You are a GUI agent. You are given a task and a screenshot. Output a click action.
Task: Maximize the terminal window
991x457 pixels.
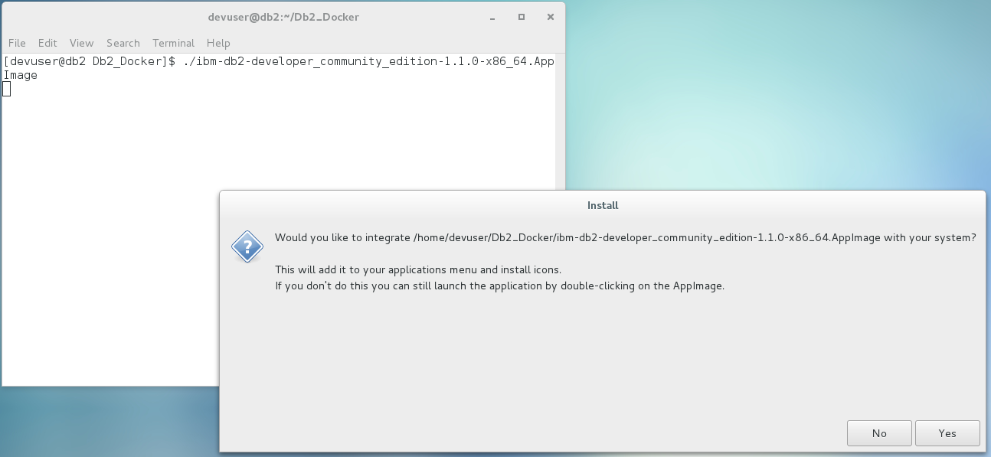click(522, 17)
